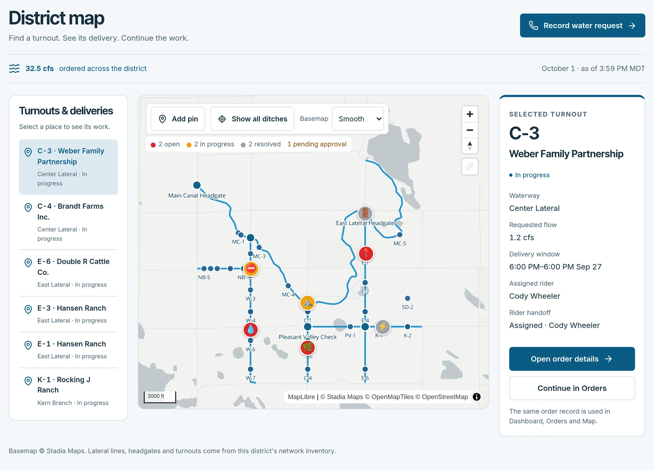Viewport: 654px width, 470px height.
Task: Click the disabled location tracking button
Action: pyautogui.click(x=470, y=167)
